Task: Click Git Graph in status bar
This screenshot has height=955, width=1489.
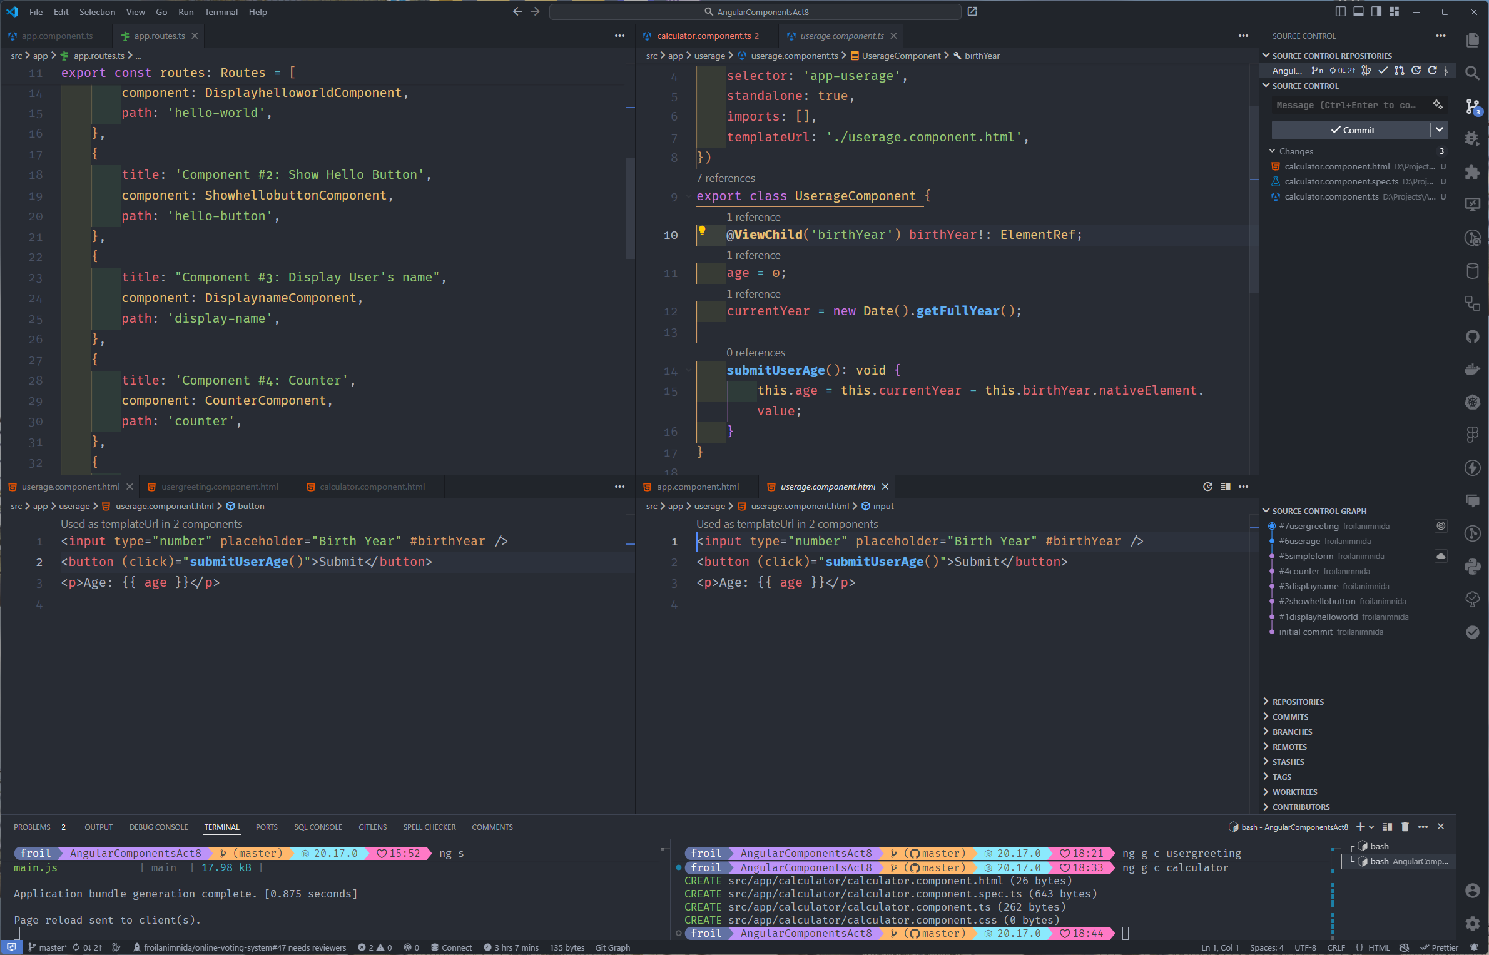Action: click(612, 947)
